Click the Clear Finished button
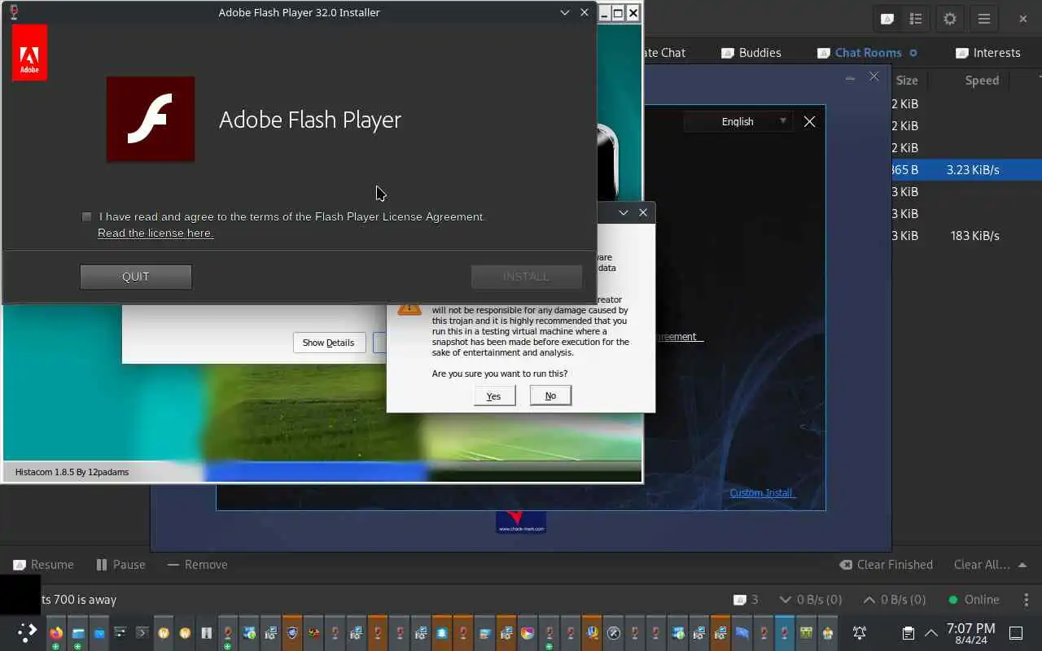 pyautogui.click(x=886, y=564)
